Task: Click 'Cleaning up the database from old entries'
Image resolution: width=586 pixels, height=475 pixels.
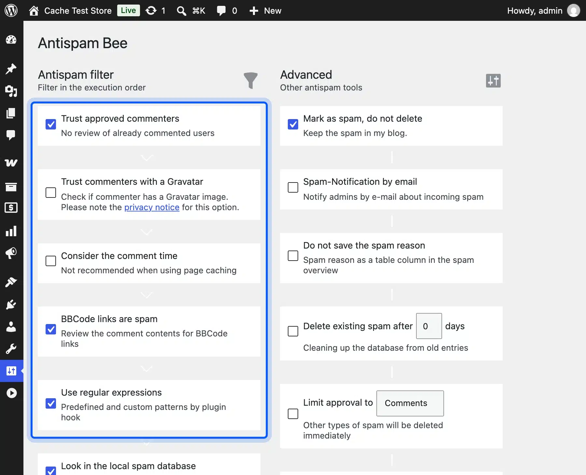Action: pyautogui.click(x=385, y=348)
